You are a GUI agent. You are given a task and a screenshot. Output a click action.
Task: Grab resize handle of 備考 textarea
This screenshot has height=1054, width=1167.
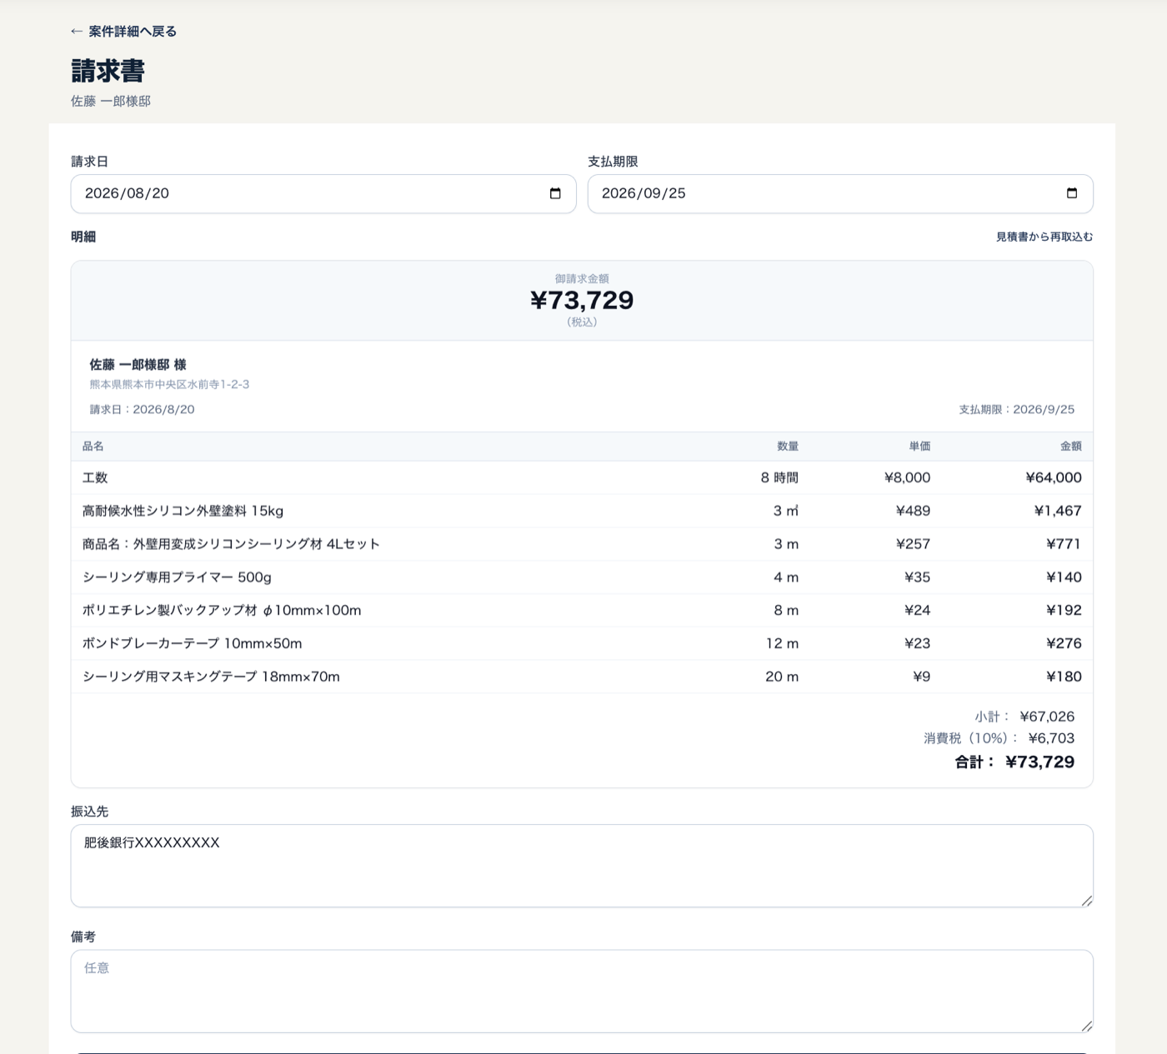click(x=1086, y=1025)
